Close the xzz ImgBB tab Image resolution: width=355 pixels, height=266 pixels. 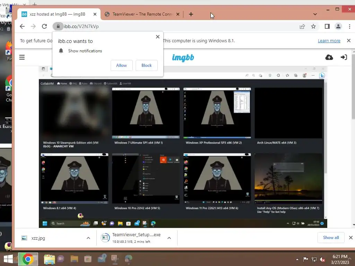click(95, 14)
